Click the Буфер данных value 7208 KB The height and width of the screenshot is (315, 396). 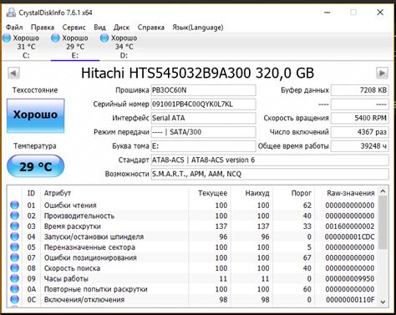[360, 90]
